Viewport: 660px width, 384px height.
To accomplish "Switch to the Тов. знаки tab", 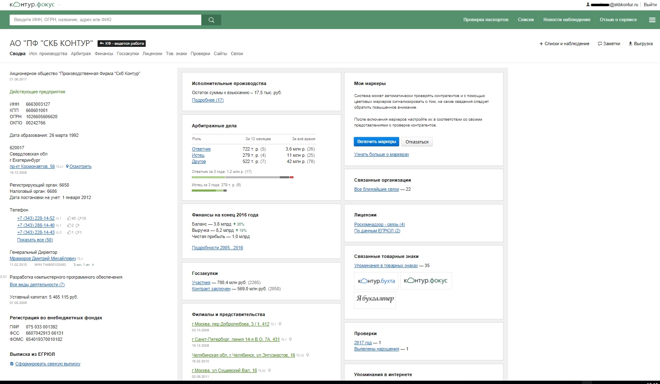I will coord(176,53).
